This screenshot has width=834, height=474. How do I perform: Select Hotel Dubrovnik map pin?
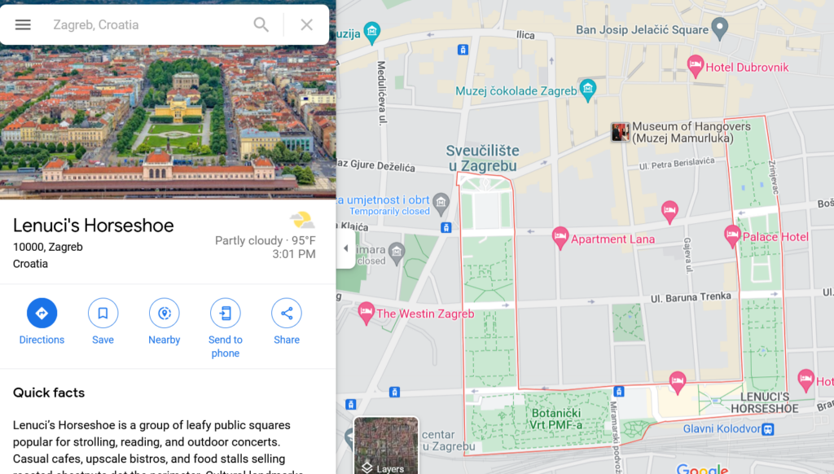tap(696, 67)
